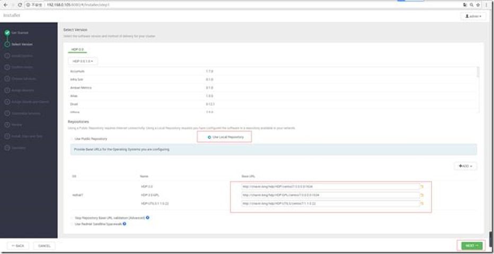Edit the HDP-UTILS-1.1.0.22 base URL field
Viewport: 494px width, 254px height.
click(331, 204)
